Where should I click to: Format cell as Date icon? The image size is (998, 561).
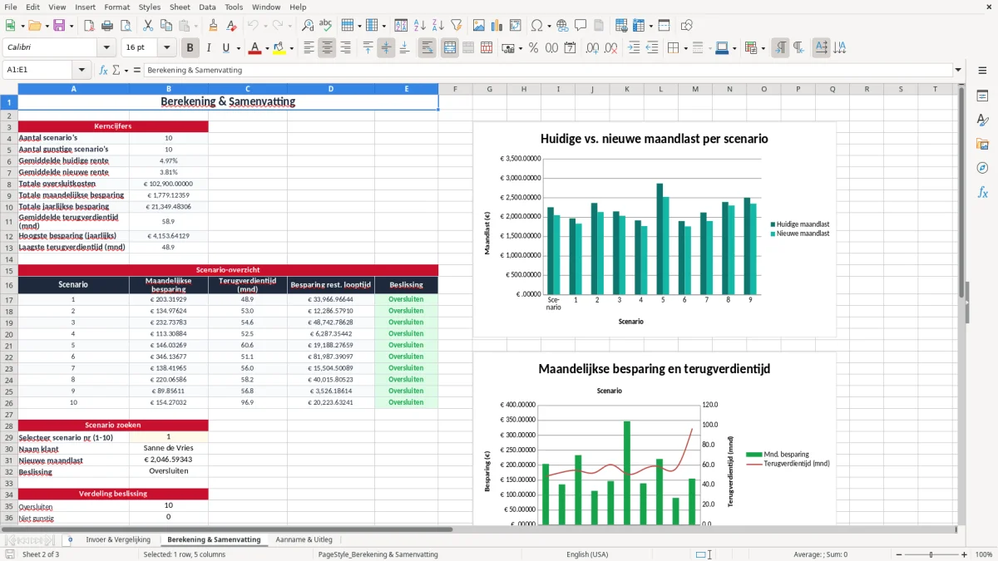pos(571,48)
